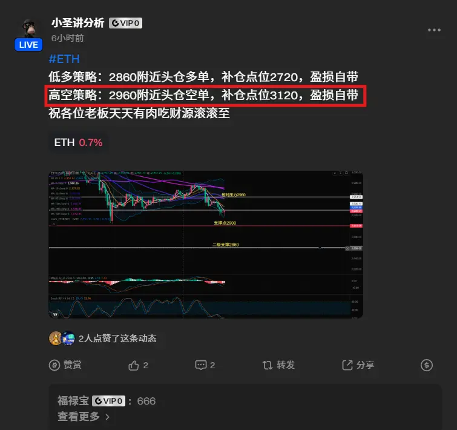Open 小圣讲分析 LIVE avatar
This screenshot has width=457, height=430.
[x=28, y=29]
